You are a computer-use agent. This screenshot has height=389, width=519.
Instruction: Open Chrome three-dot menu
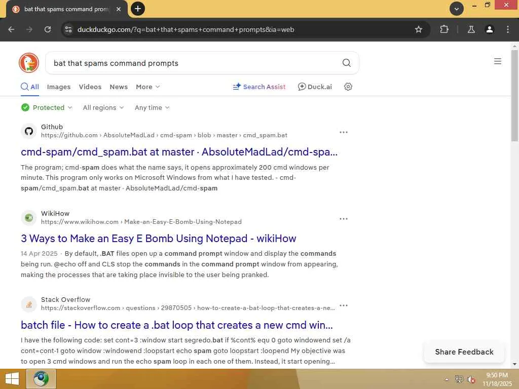(x=508, y=29)
